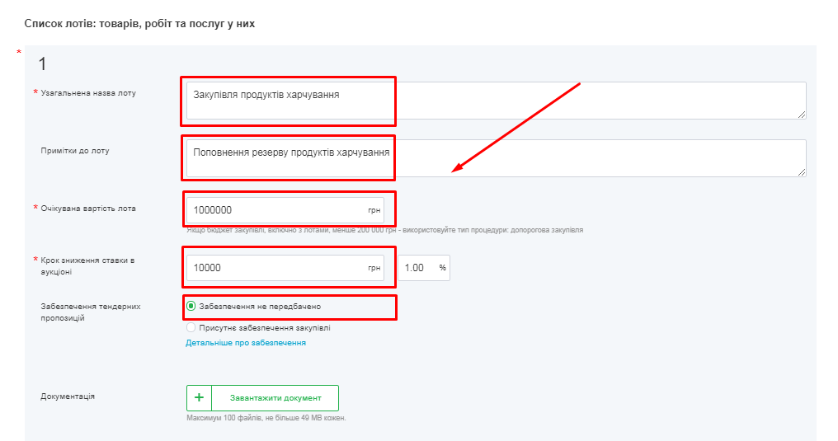
Task: Open the 'Детальніше про забезпечення' link
Action: 245,343
